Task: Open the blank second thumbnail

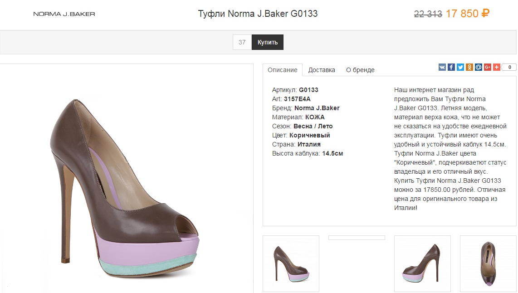Action: tap(357, 238)
